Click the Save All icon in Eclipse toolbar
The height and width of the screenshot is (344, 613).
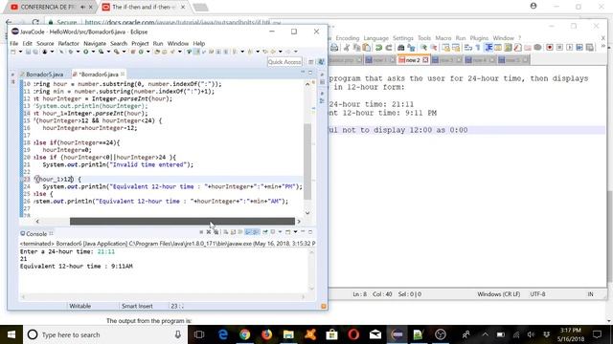coord(35,52)
